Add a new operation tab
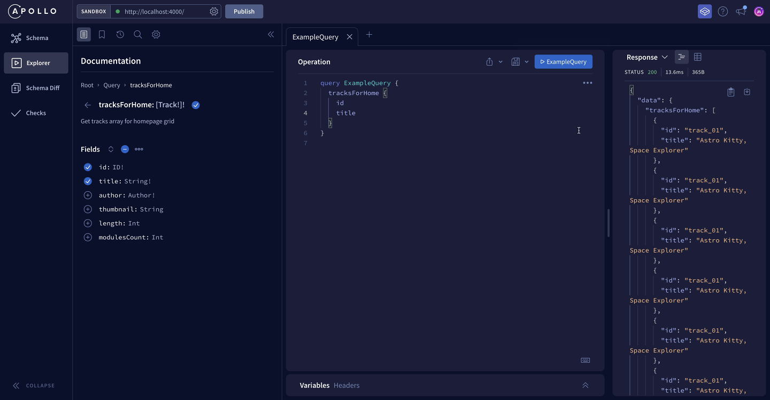The height and width of the screenshot is (400, 770). tap(369, 35)
